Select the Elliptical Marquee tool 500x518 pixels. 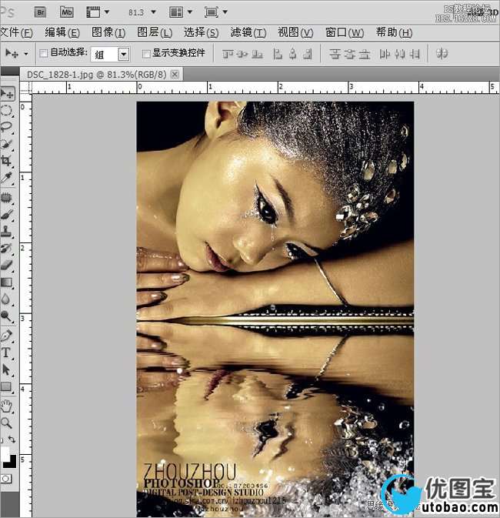[x=7, y=111]
